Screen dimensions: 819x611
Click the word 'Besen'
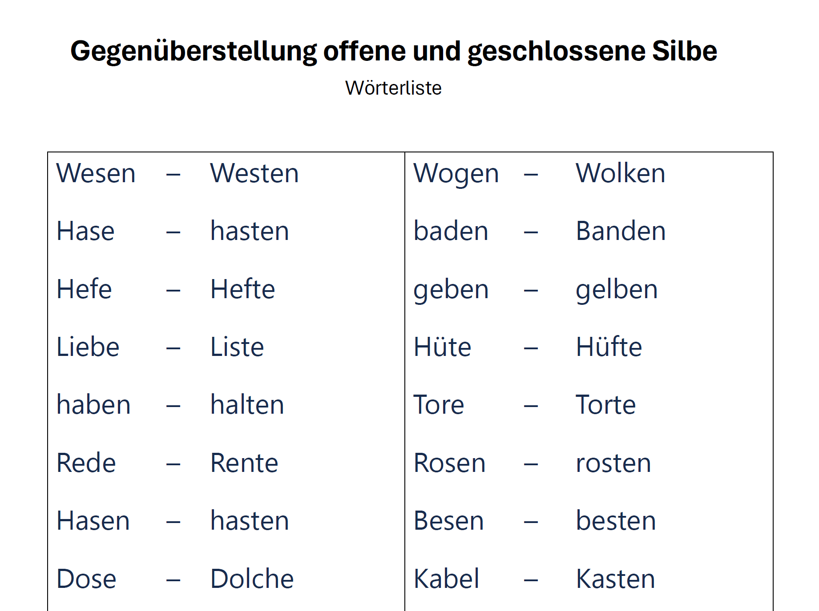click(449, 520)
